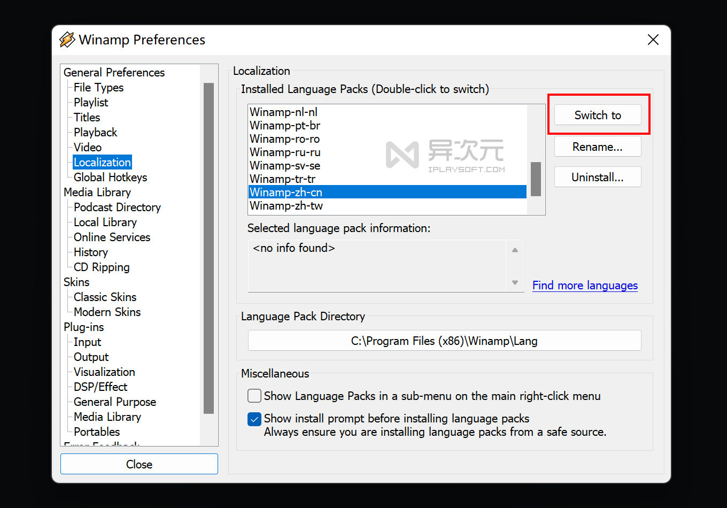Click the Rename... button

tap(597, 147)
